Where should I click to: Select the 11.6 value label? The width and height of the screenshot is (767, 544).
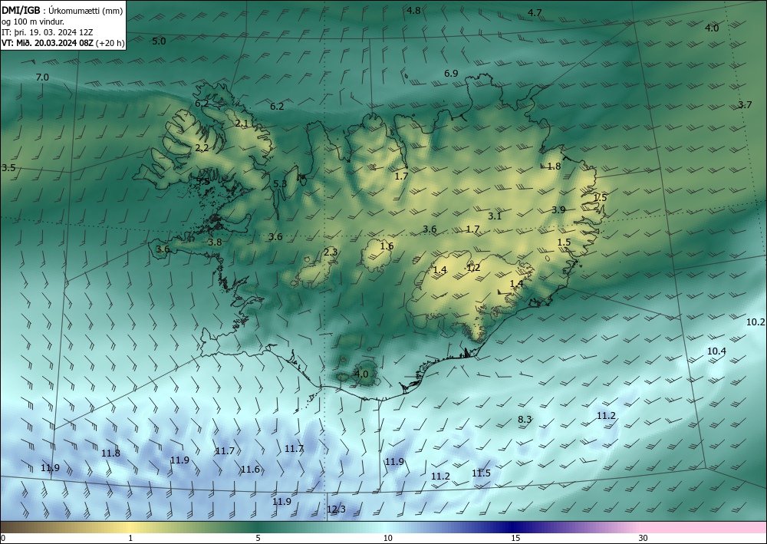[x=251, y=470]
